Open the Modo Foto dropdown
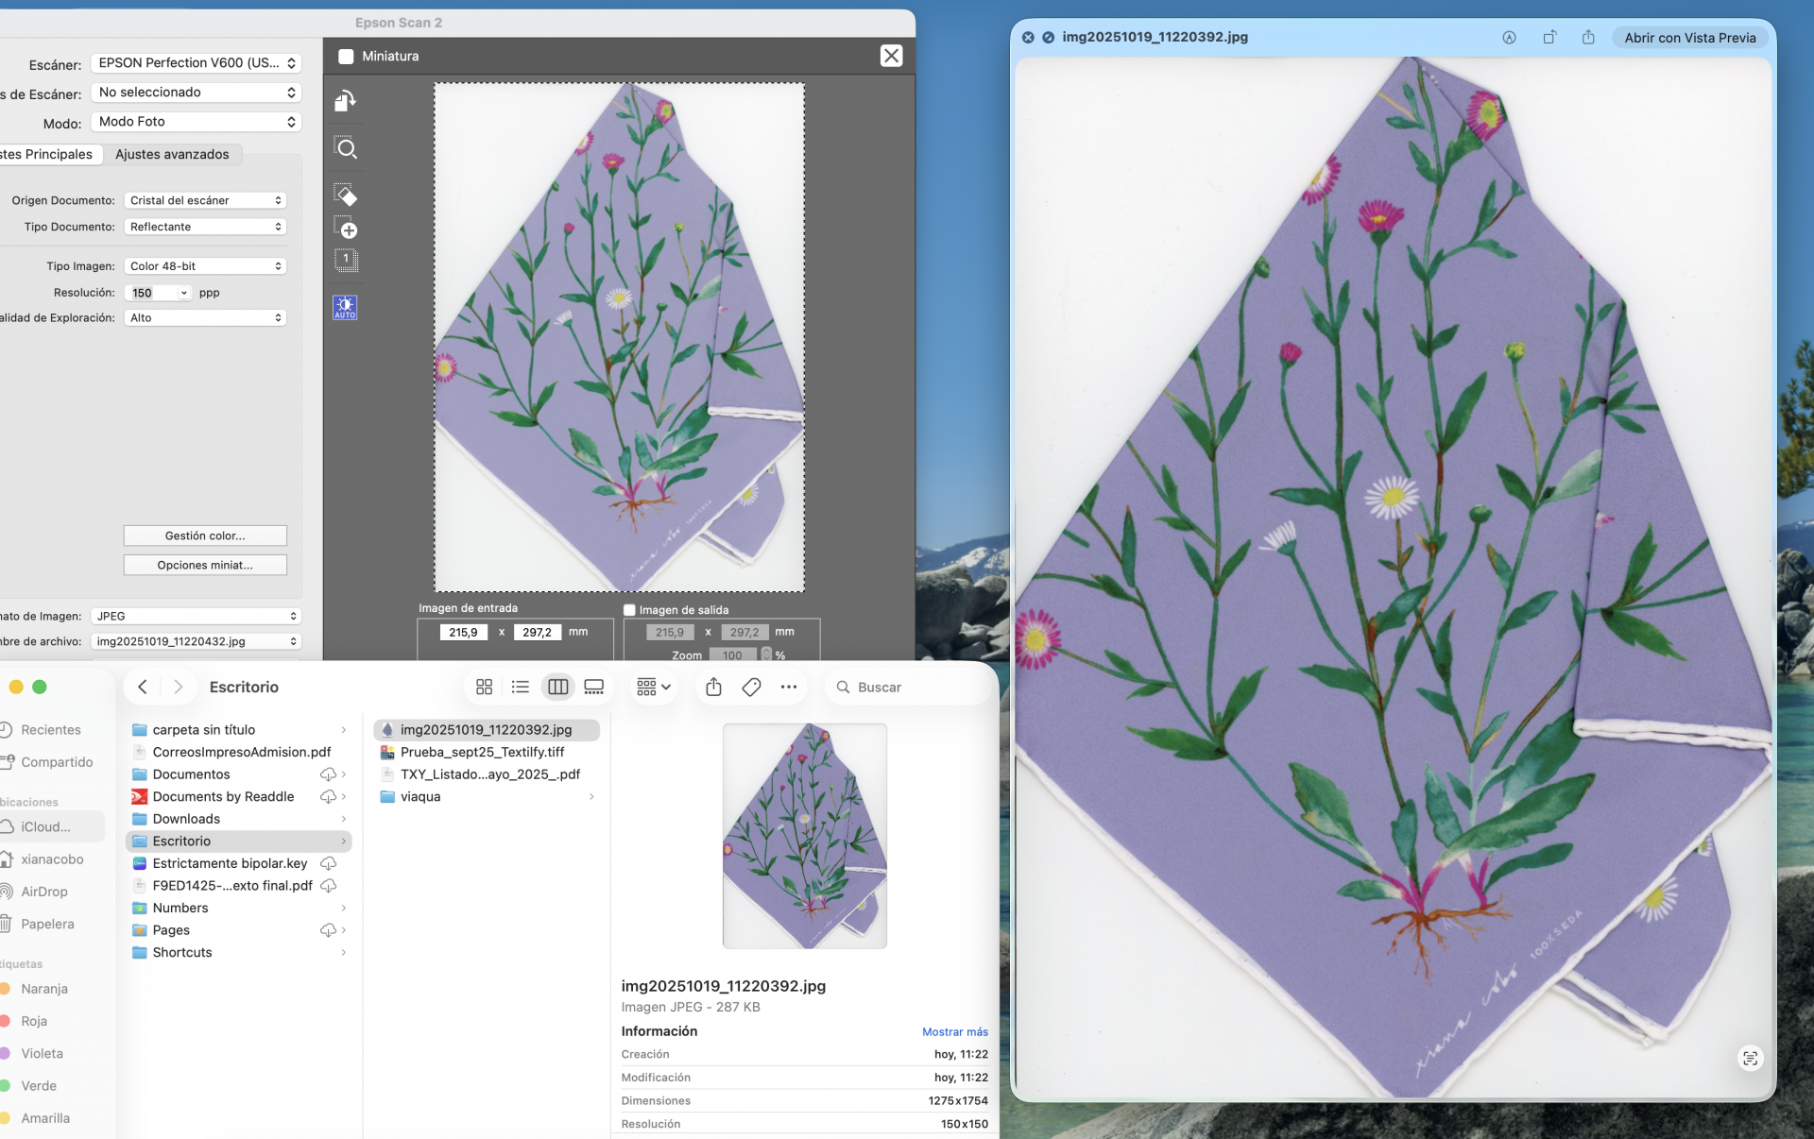Image resolution: width=1814 pixels, height=1139 pixels. coord(197,121)
